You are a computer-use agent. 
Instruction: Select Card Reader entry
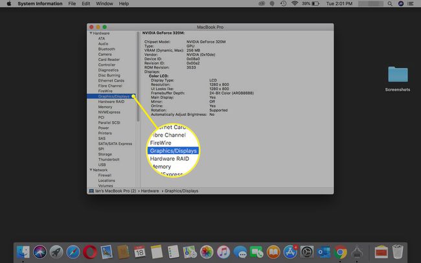point(109,60)
